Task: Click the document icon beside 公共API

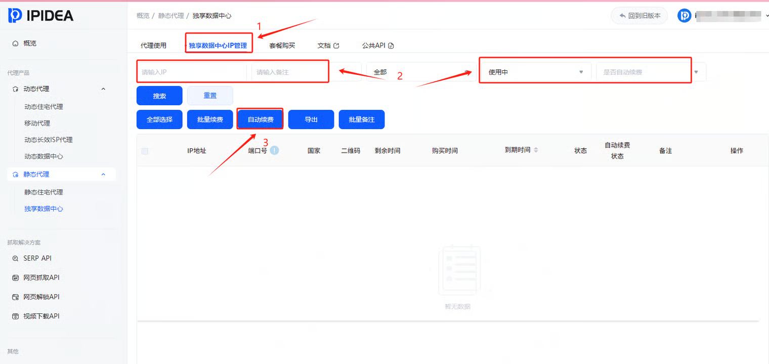Action: pos(391,46)
